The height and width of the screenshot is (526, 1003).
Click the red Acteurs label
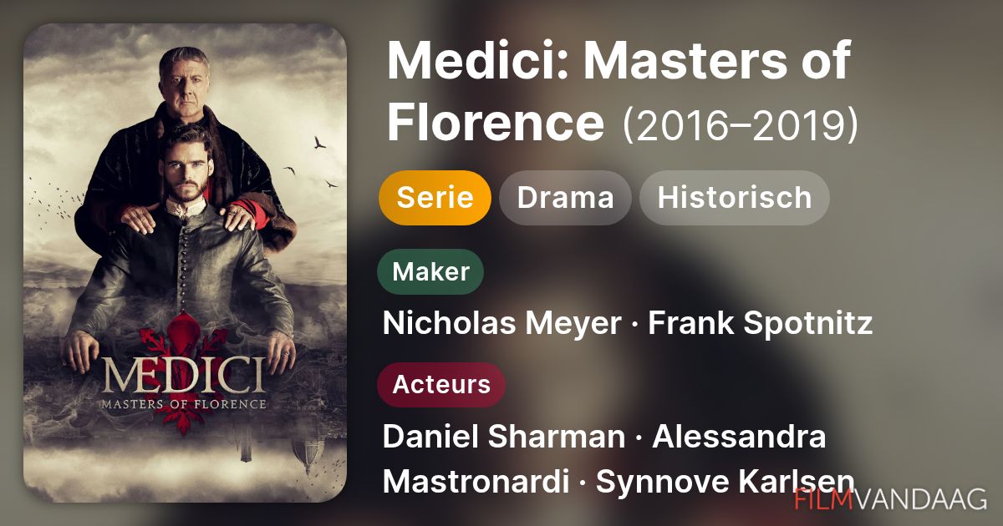(x=441, y=385)
